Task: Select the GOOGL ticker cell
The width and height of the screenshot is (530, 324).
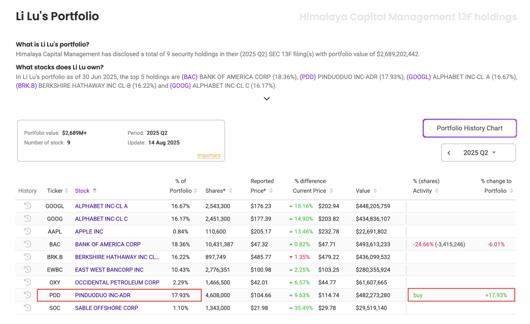Action: [x=55, y=206]
